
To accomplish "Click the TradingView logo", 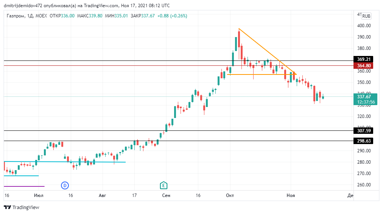I will tap(22, 208).
